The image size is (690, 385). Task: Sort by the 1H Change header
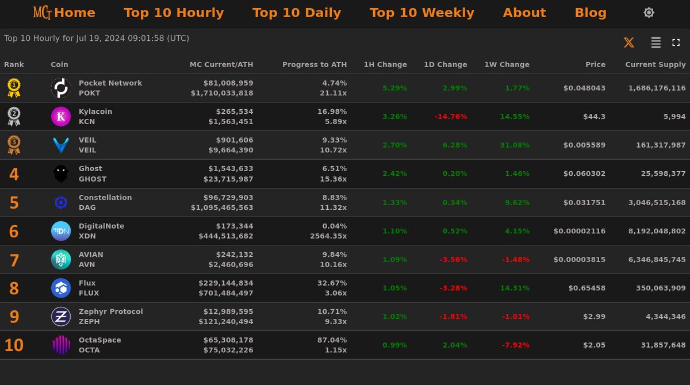pos(385,65)
